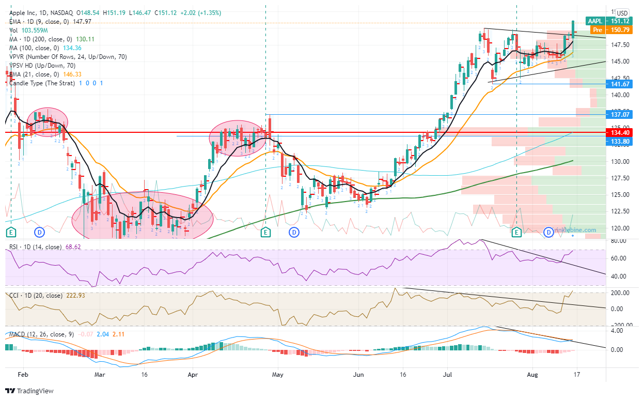Click the 127.50 price axis label
This screenshot has width=644, height=400.
(620, 178)
